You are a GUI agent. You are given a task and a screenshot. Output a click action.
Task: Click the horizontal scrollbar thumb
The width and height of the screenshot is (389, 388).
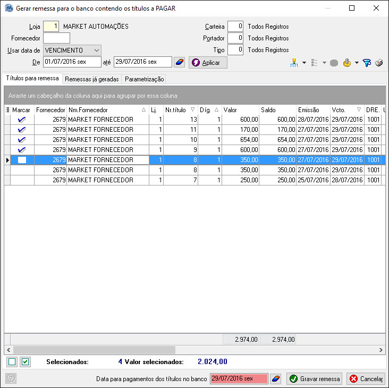point(94,350)
